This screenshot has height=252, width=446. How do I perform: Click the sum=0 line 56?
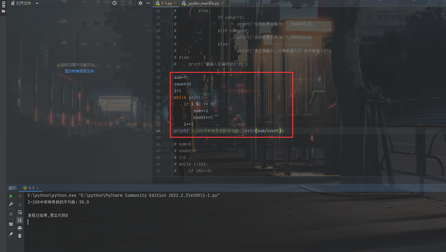[180, 78]
